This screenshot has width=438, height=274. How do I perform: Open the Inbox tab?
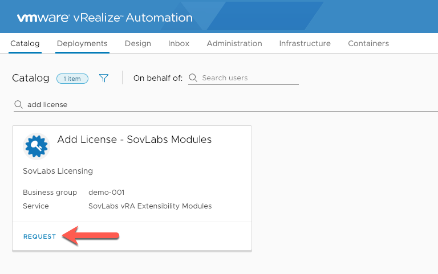(179, 43)
